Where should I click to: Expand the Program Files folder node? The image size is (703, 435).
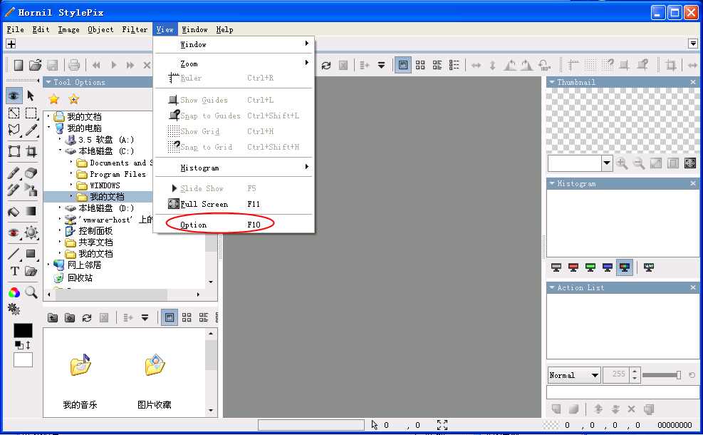coord(71,174)
